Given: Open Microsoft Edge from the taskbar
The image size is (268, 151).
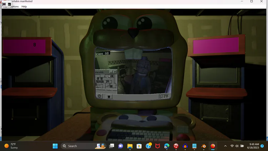Looking at the screenshot, I should click(x=167, y=146).
